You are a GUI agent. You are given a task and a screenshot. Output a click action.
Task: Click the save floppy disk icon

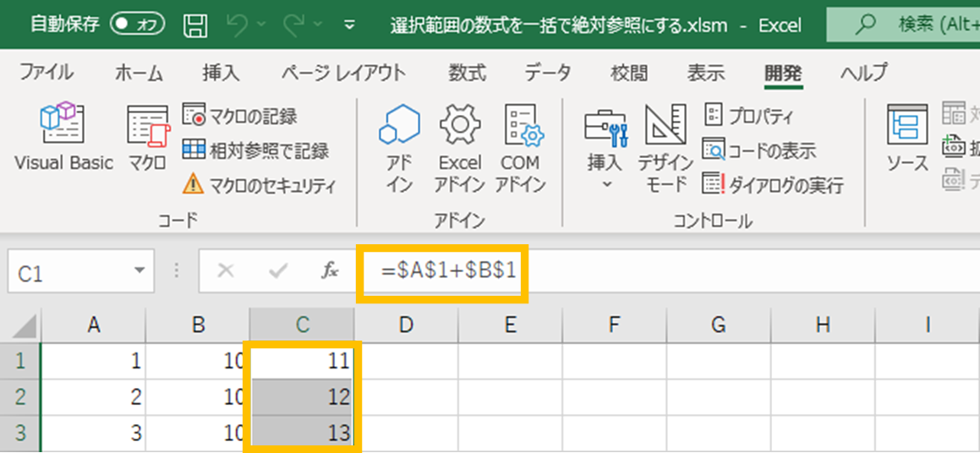point(196,25)
